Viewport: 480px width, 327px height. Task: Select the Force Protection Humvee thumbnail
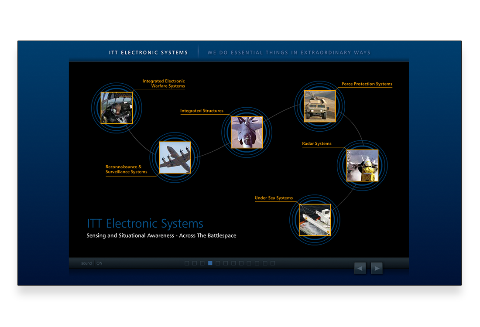(x=319, y=106)
